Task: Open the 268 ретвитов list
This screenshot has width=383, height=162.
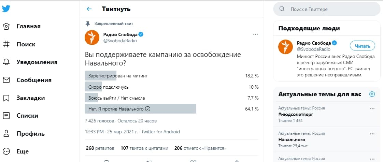Action: (100, 148)
